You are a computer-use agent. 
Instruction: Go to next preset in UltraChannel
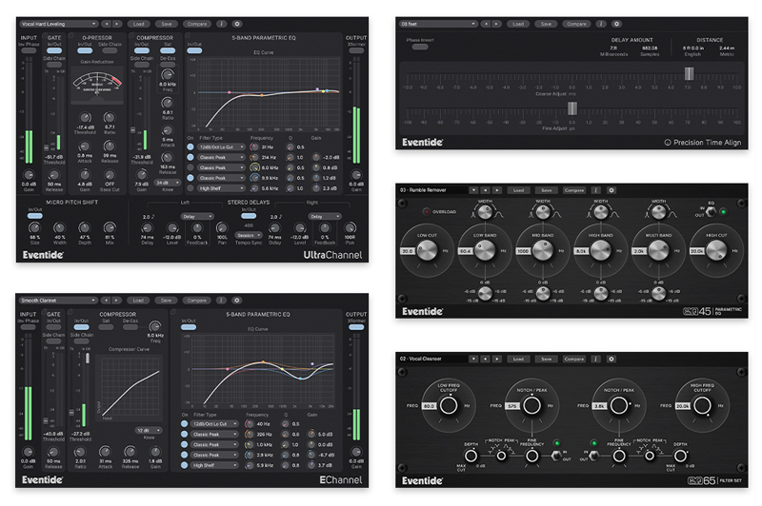117,24
